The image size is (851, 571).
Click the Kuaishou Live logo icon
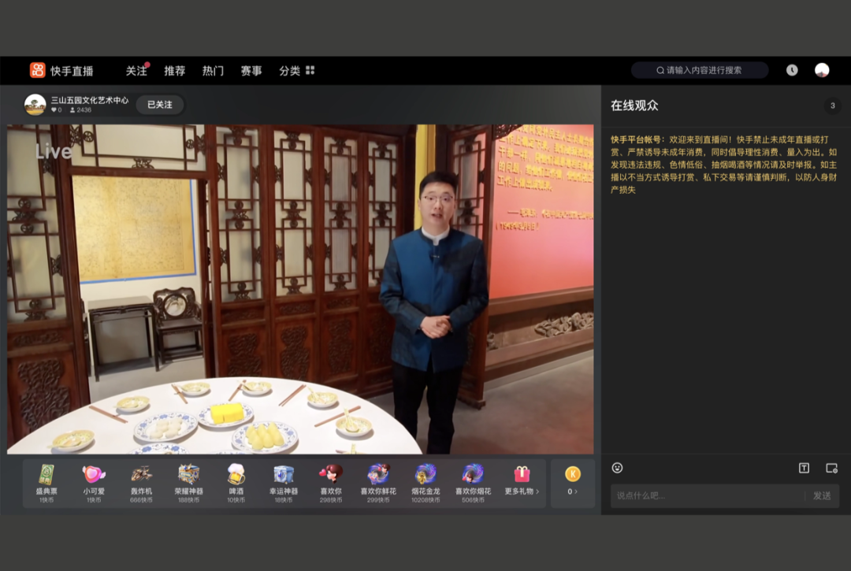(37, 70)
